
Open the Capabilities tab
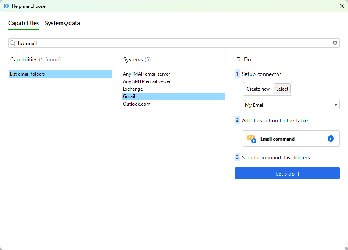(24, 23)
